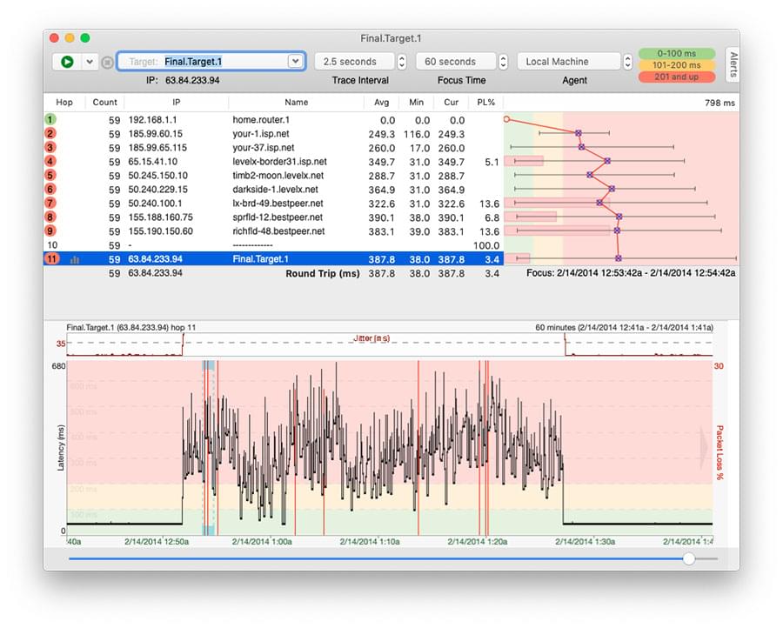783x628 pixels.
Task: Click the hop 4 red circle icon
Action: [x=50, y=161]
